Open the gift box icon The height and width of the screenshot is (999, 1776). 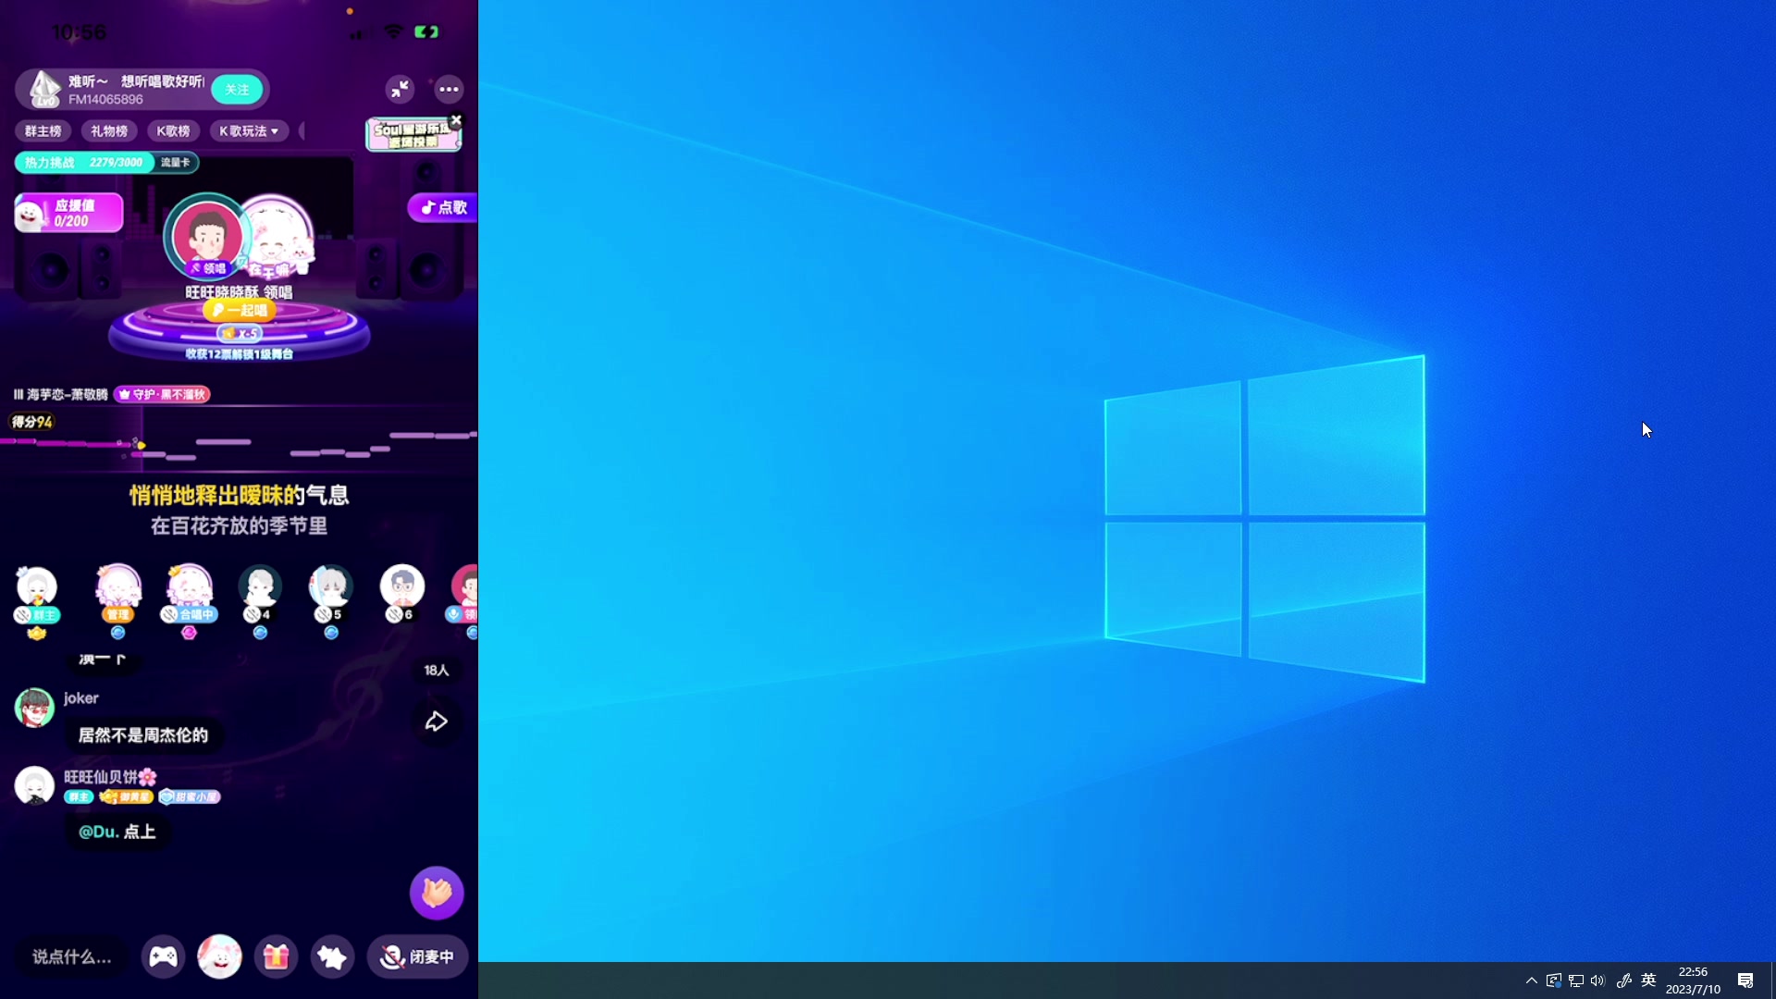point(276,956)
